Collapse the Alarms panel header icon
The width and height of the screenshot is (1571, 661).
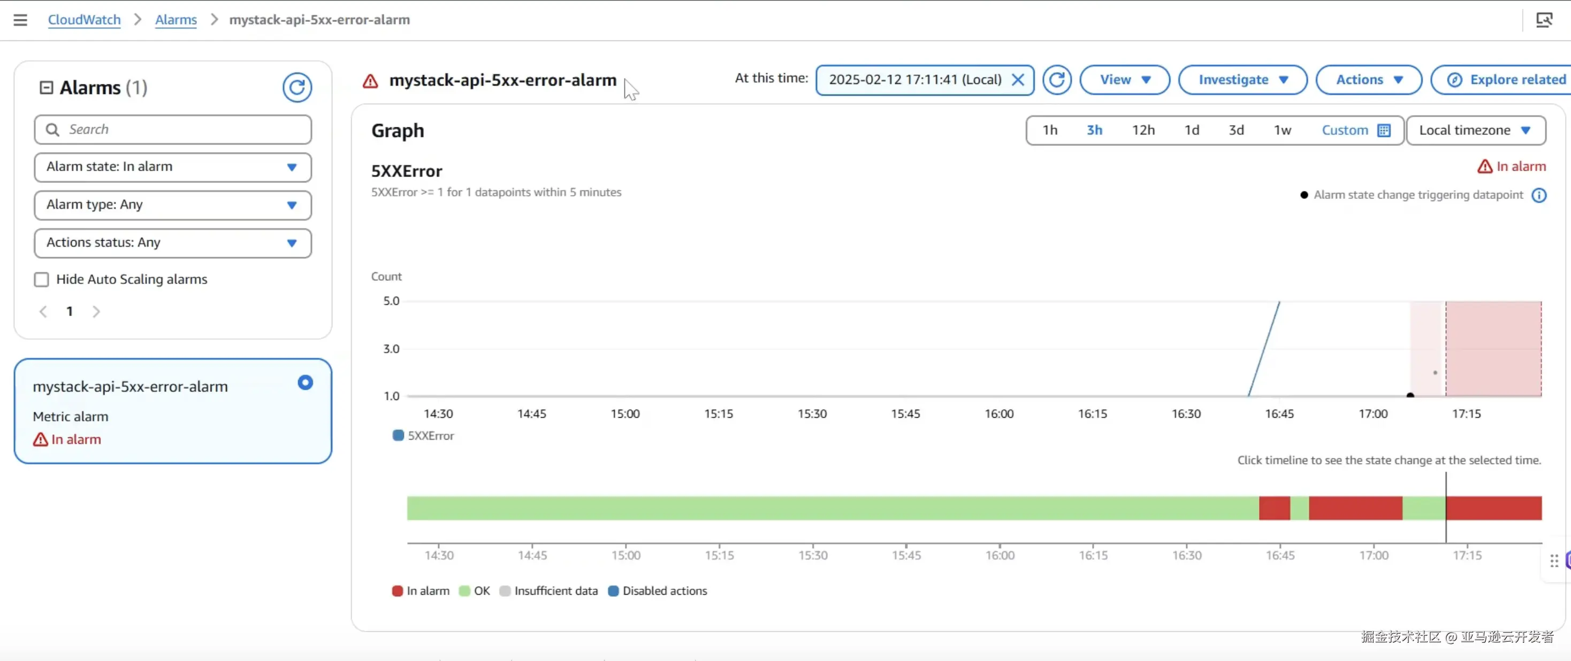point(45,88)
